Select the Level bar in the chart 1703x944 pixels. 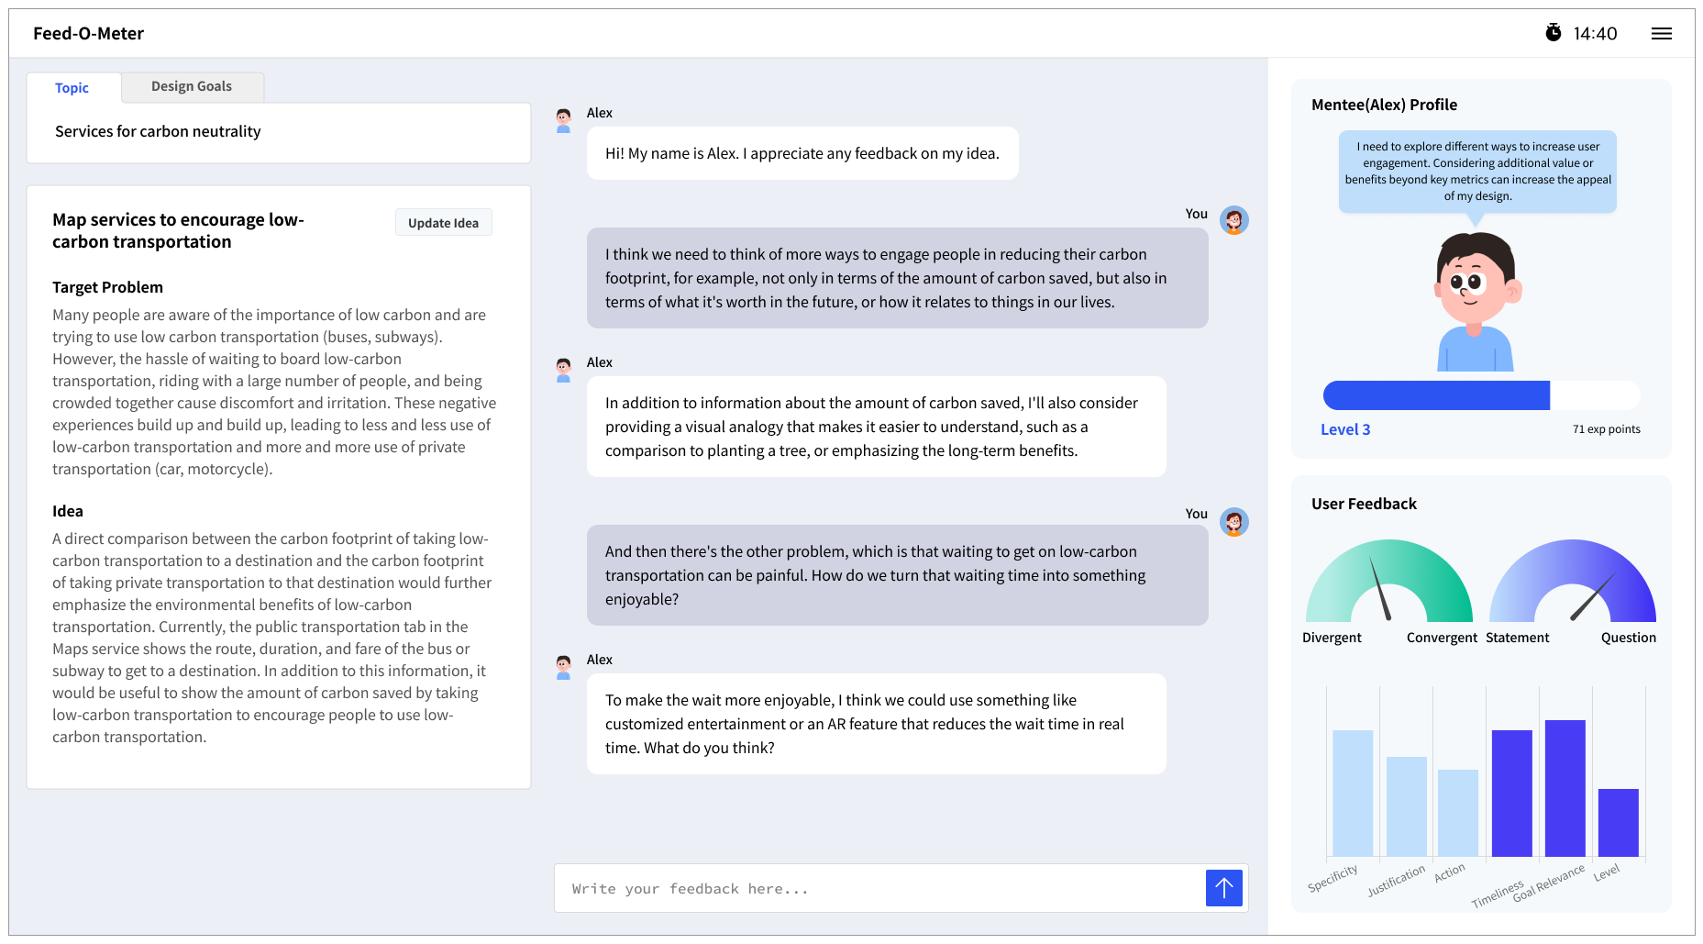[1619, 823]
